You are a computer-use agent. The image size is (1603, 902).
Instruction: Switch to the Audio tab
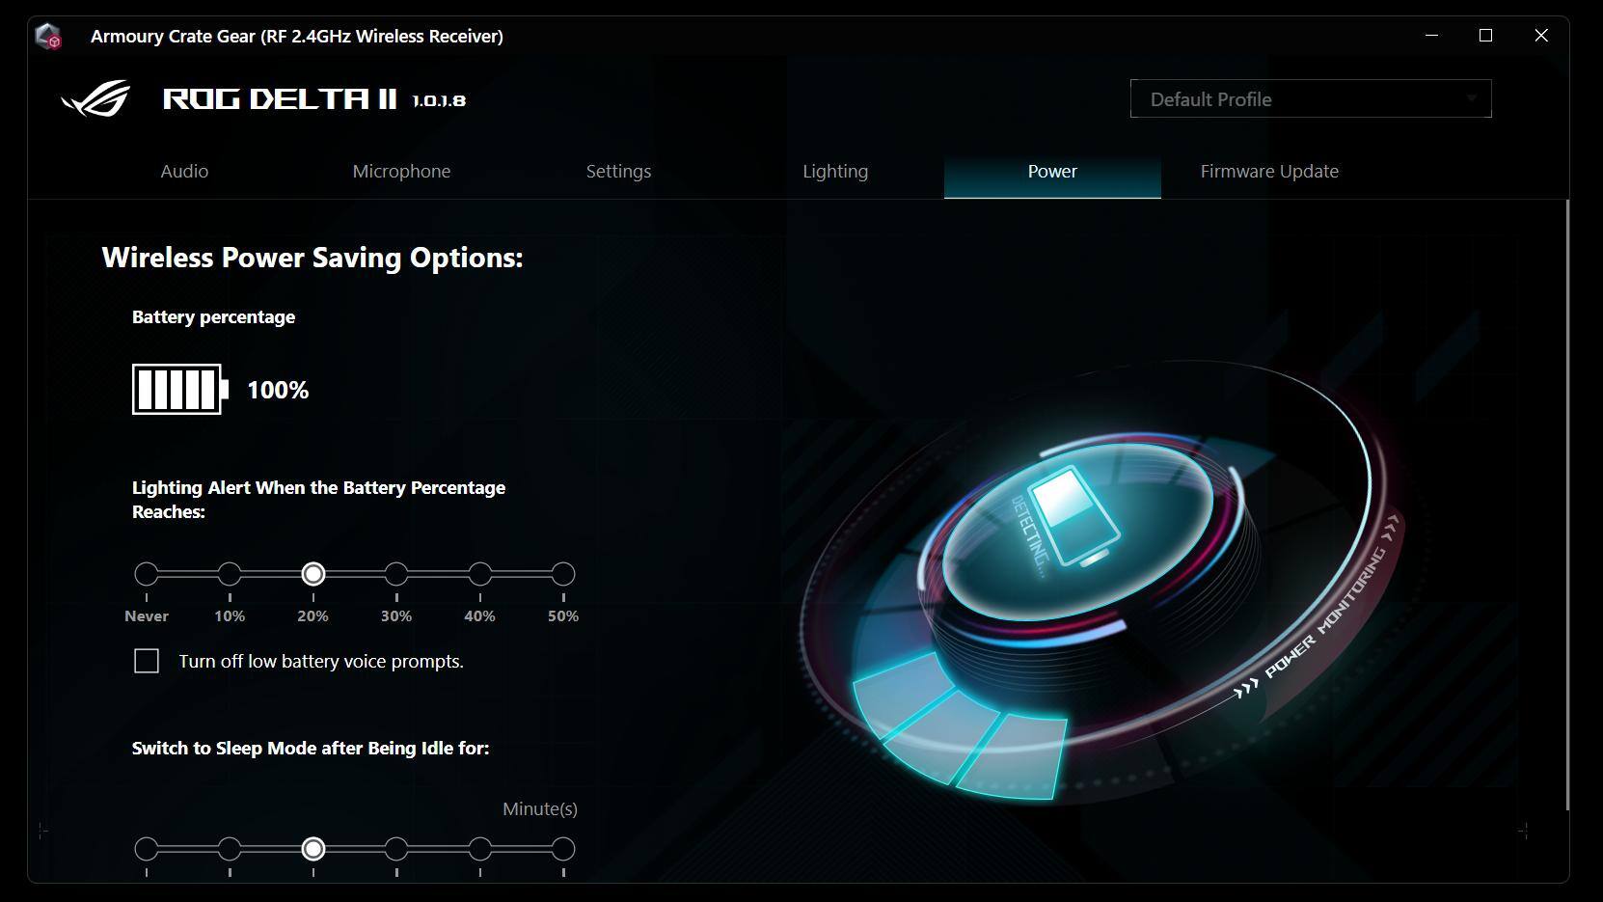pyautogui.click(x=184, y=172)
